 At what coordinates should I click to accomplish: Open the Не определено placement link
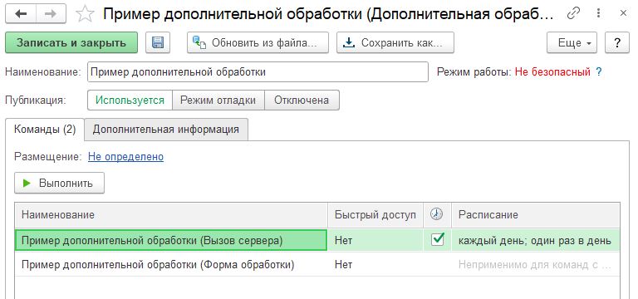tap(125, 157)
